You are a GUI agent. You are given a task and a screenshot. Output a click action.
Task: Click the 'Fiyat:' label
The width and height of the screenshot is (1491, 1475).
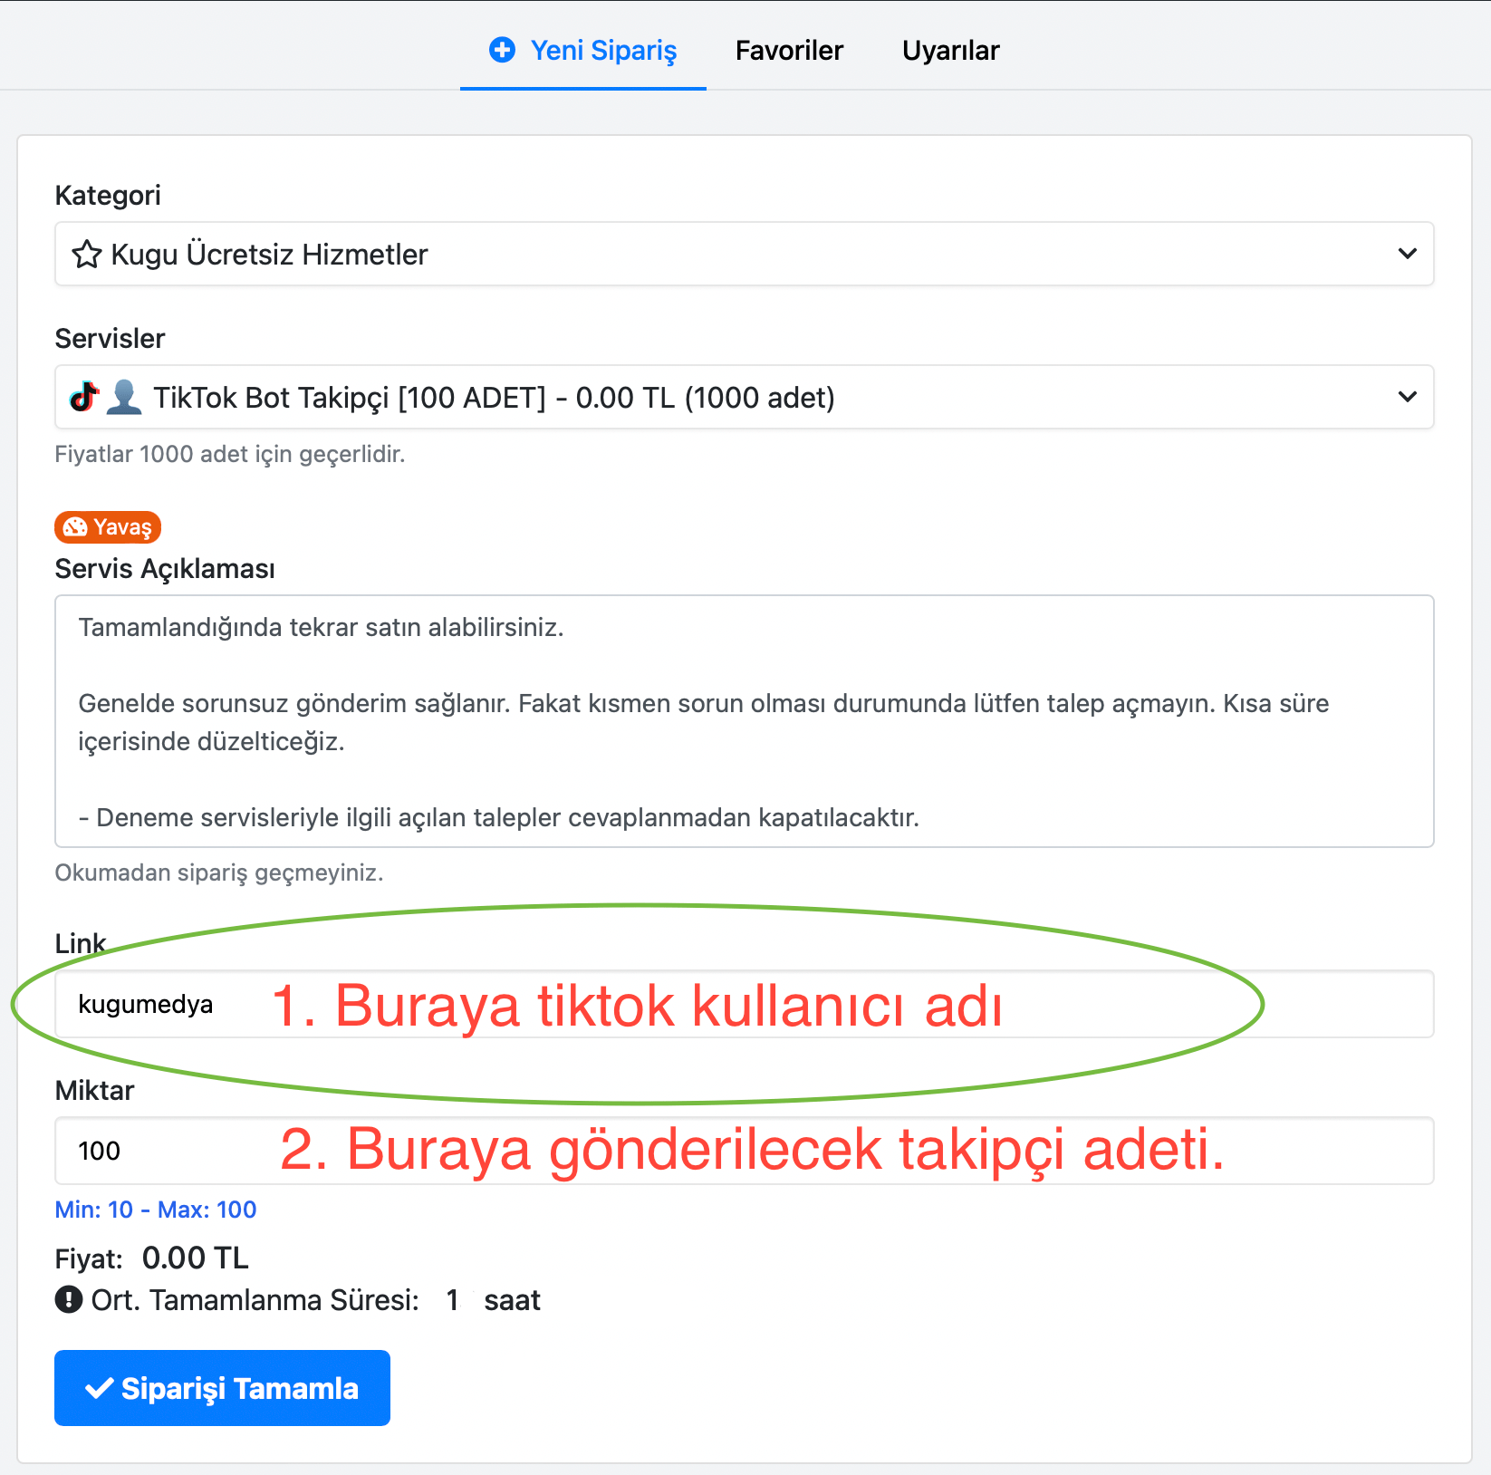click(x=89, y=1259)
